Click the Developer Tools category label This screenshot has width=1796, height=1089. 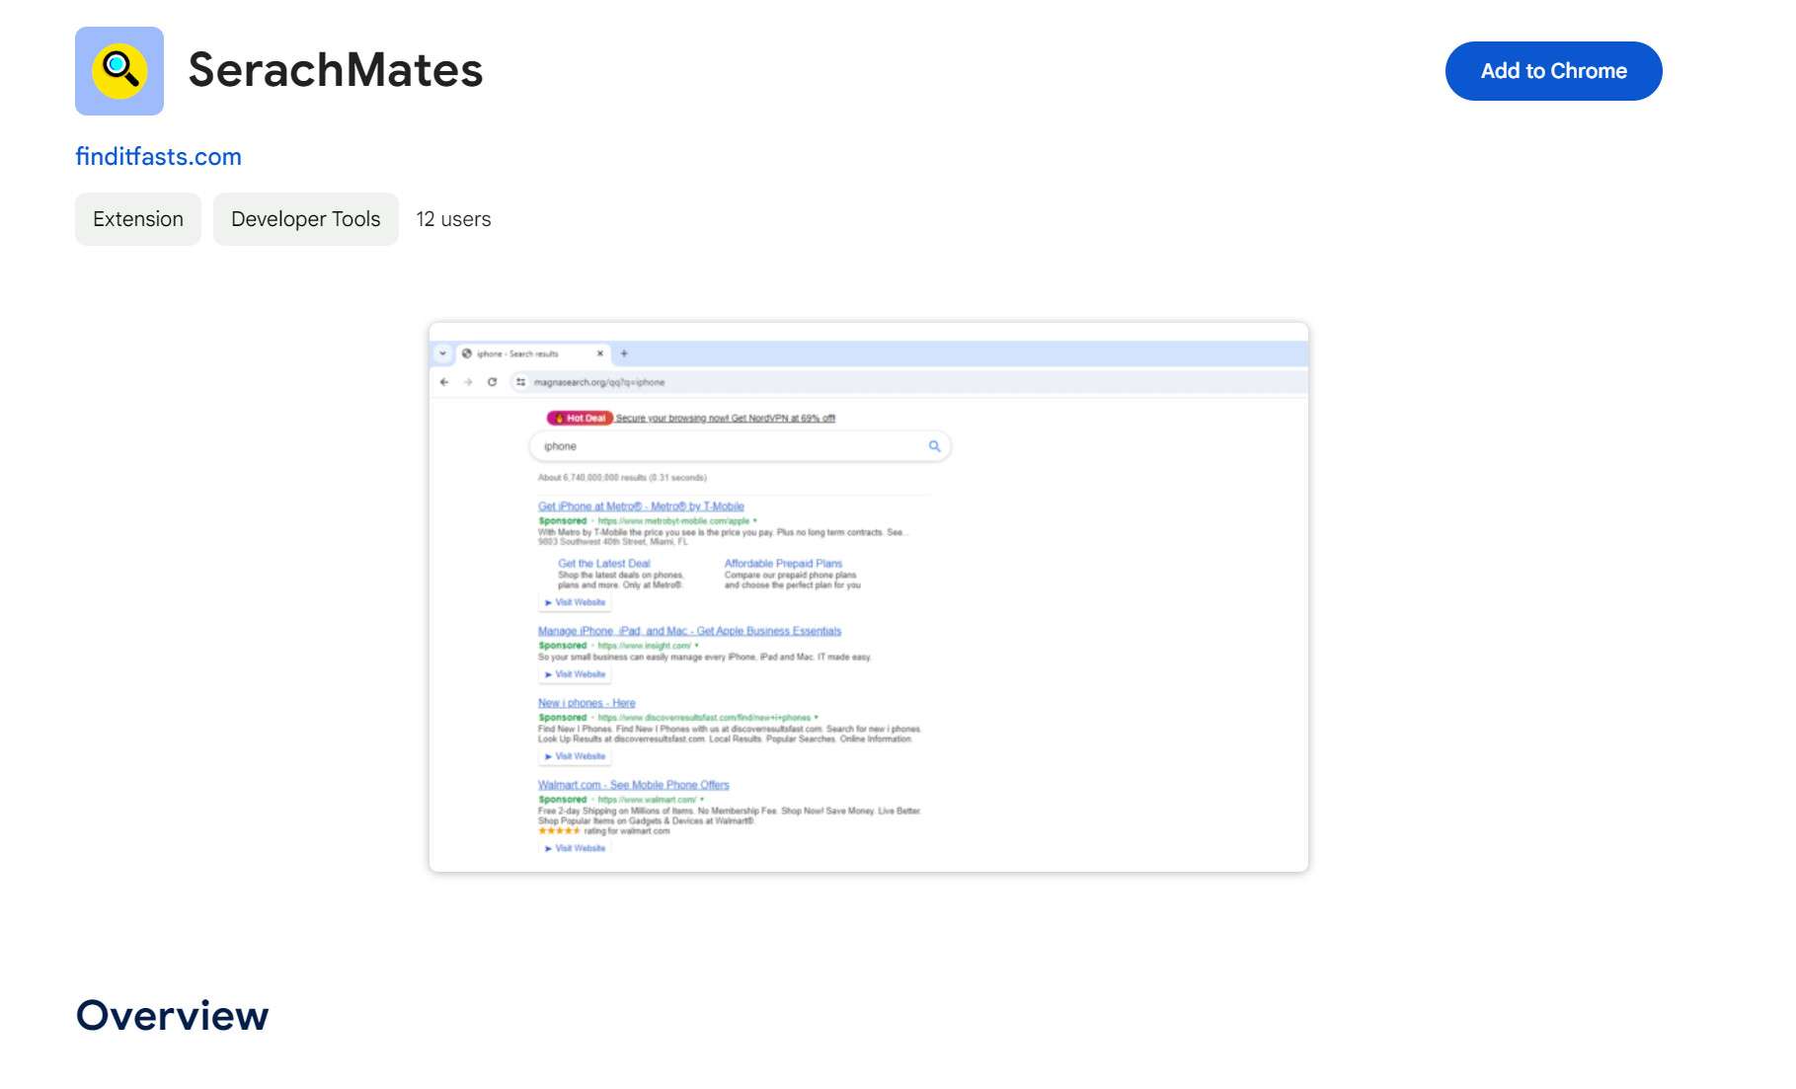305,218
